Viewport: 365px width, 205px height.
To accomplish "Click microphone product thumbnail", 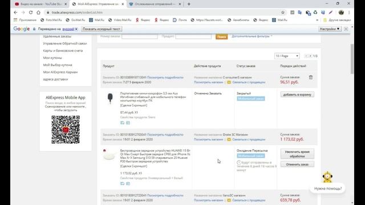I will click(x=110, y=99).
